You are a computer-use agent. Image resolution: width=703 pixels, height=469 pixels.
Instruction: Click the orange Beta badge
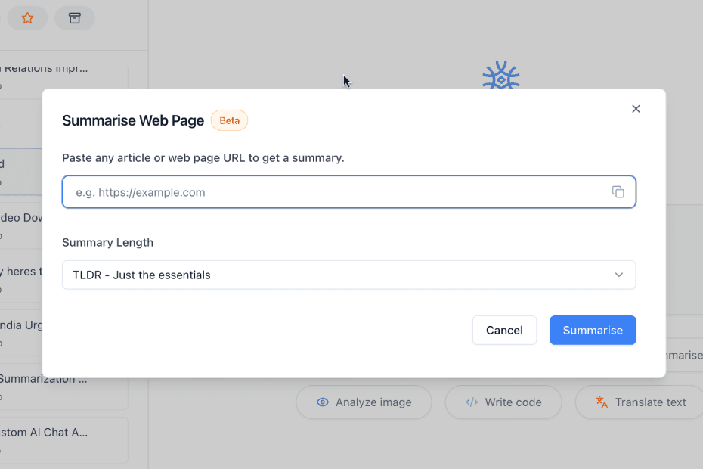(229, 120)
